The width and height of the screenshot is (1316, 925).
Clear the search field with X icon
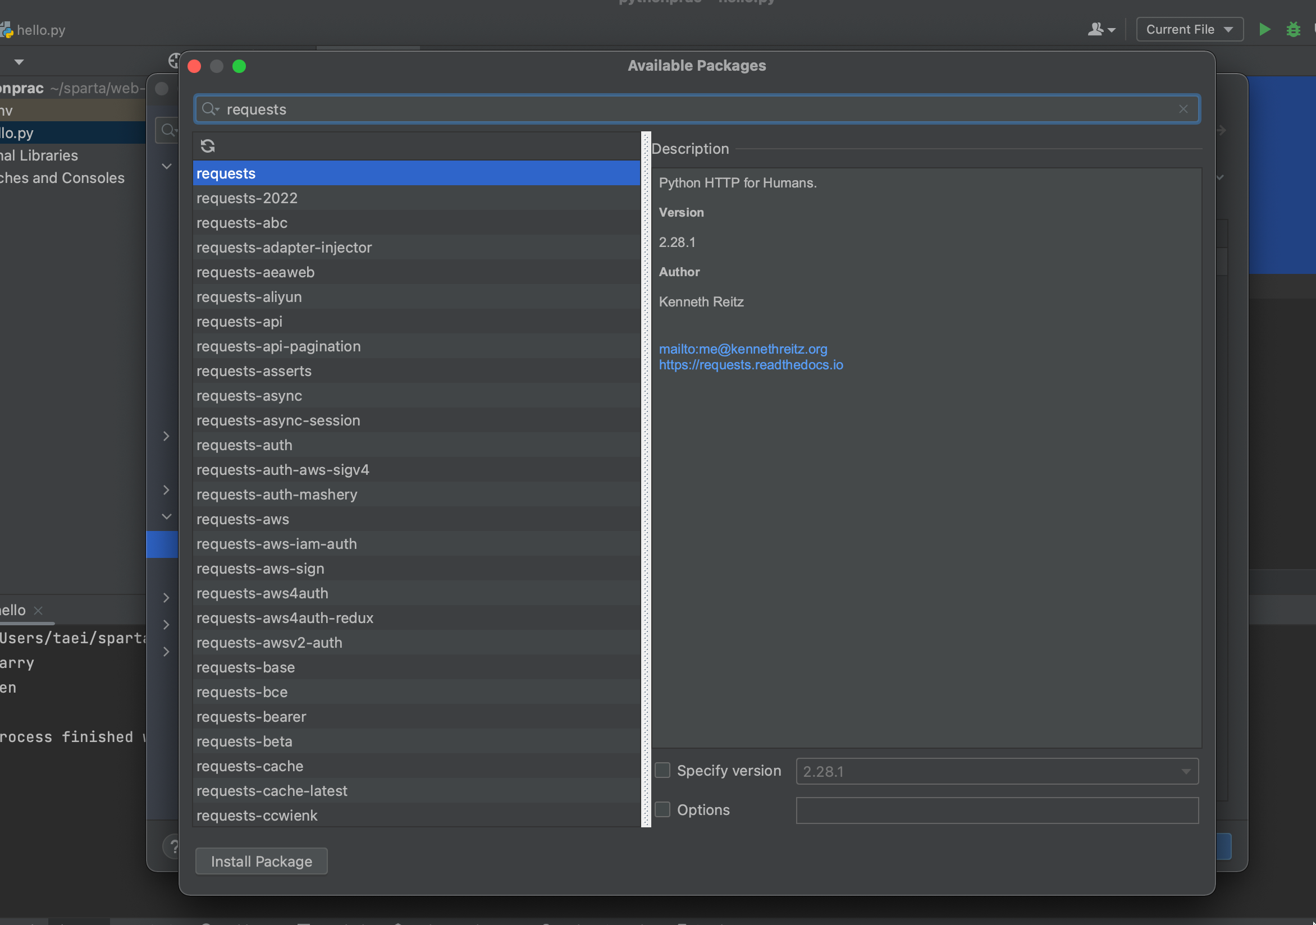click(1183, 109)
